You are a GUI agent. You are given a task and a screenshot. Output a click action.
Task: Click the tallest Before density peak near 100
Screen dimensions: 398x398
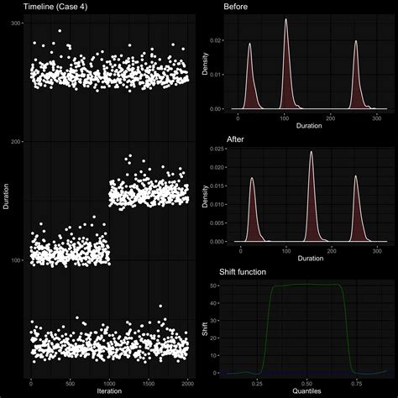point(286,19)
